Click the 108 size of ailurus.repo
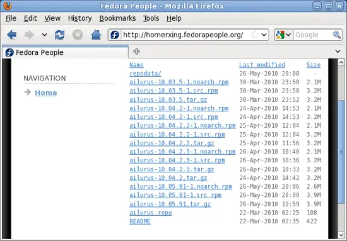Image resolution: width=347 pixels, height=241 pixels. tap(312, 213)
